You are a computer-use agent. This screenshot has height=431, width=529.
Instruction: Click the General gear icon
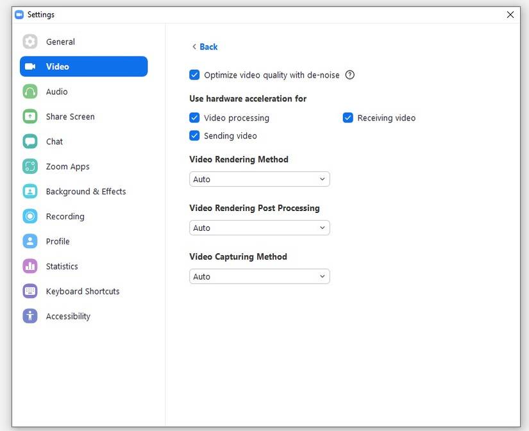click(x=30, y=42)
